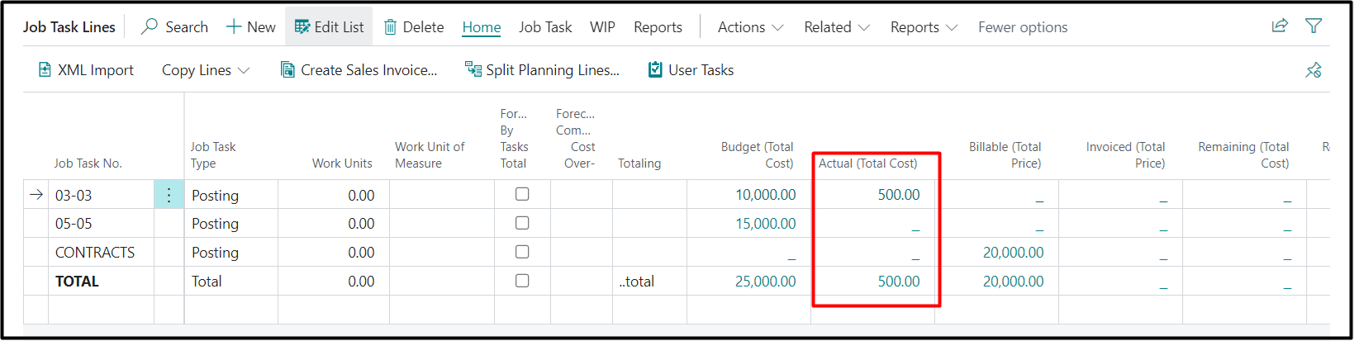1354x341 pixels.
Task: Open the 500.00 Actual Total Cost for 03-03
Action: pyautogui.click(x=898, y=195)
